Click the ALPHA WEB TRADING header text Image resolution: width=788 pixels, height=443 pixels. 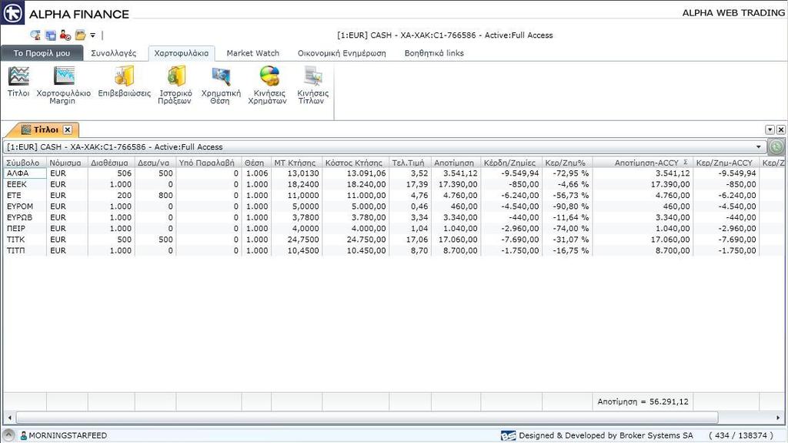[x=733, y=13]
